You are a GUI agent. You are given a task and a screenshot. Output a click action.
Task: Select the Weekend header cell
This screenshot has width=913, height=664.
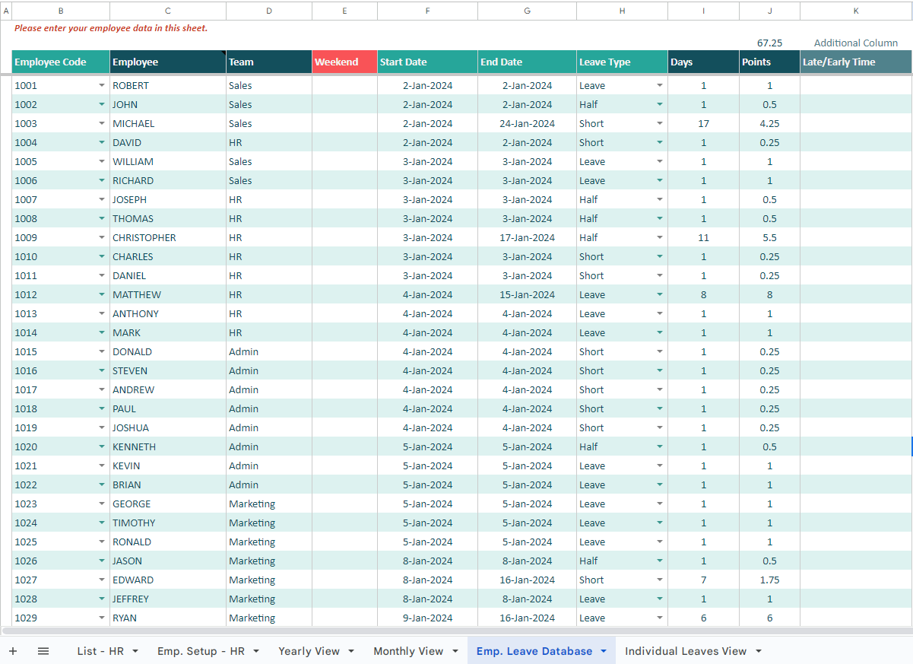pyautogui.click(x=344, y=62)
